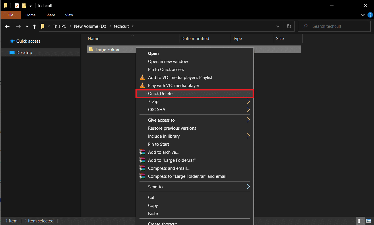
Task: Choose Add to VLC media player's Playlist
Action: [180, 78]
